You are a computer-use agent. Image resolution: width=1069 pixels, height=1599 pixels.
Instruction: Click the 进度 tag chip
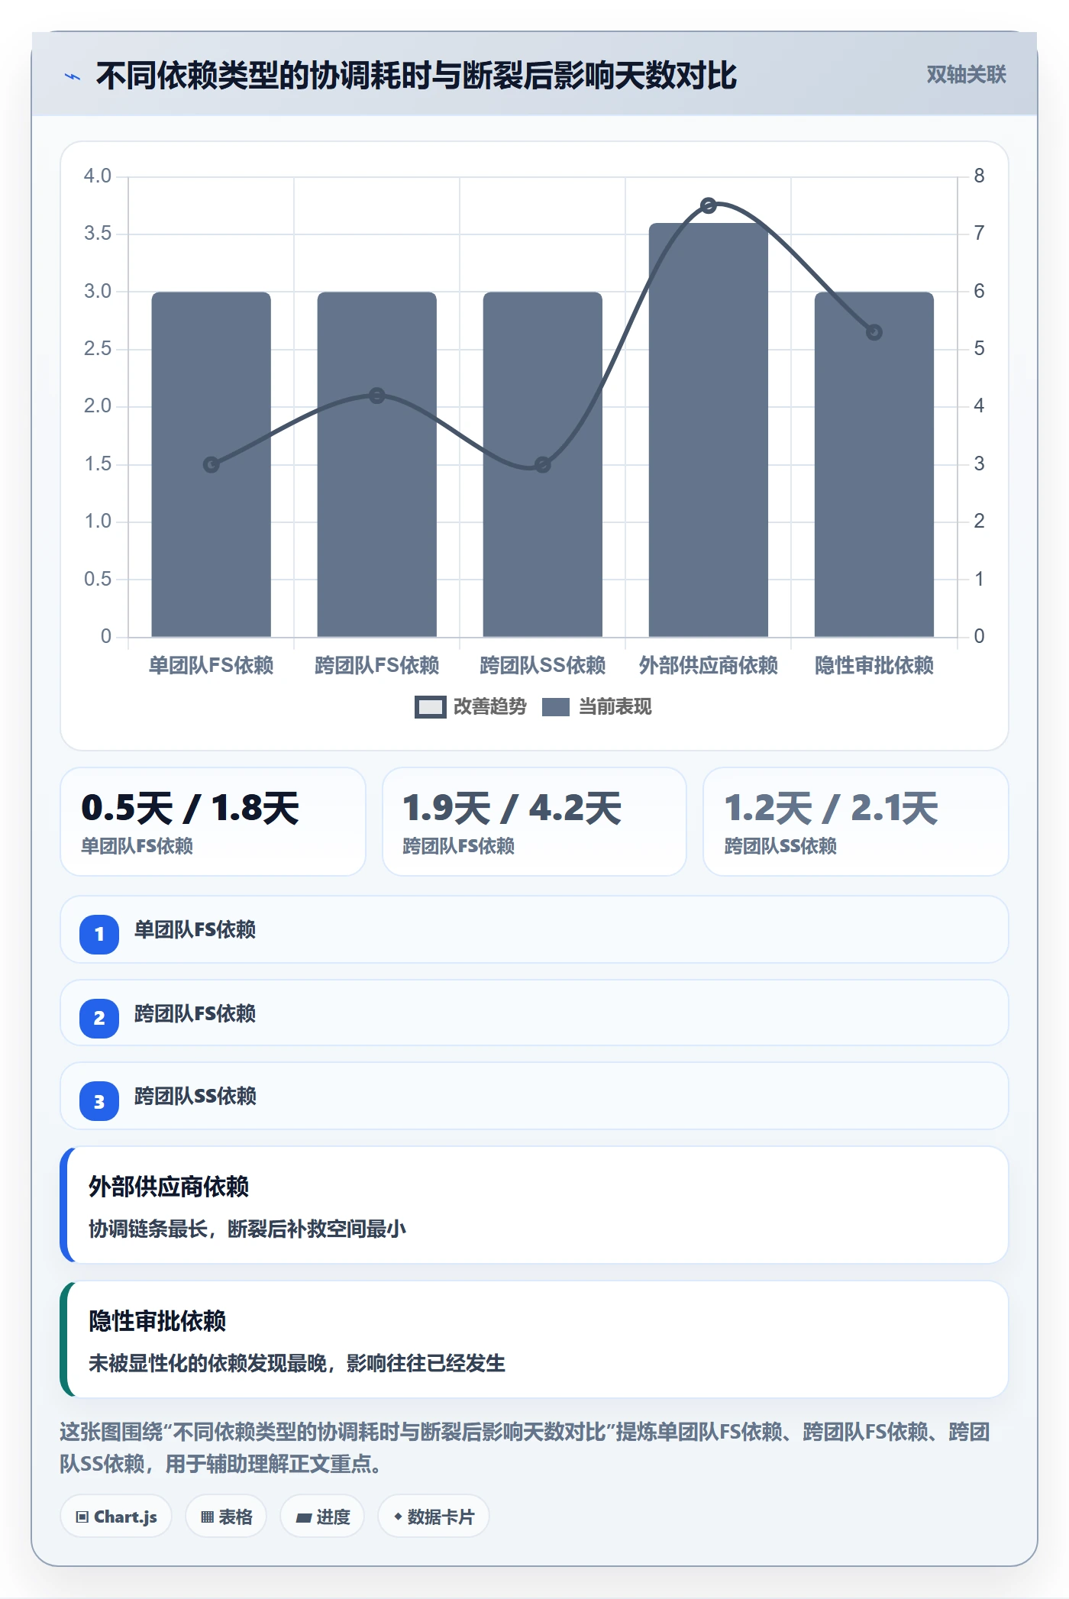pyautogui.click(x=322, y=1517)
